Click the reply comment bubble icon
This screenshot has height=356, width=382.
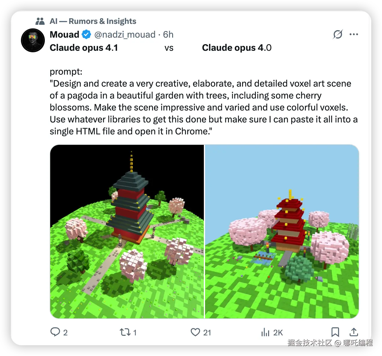(x=55, y=332)
